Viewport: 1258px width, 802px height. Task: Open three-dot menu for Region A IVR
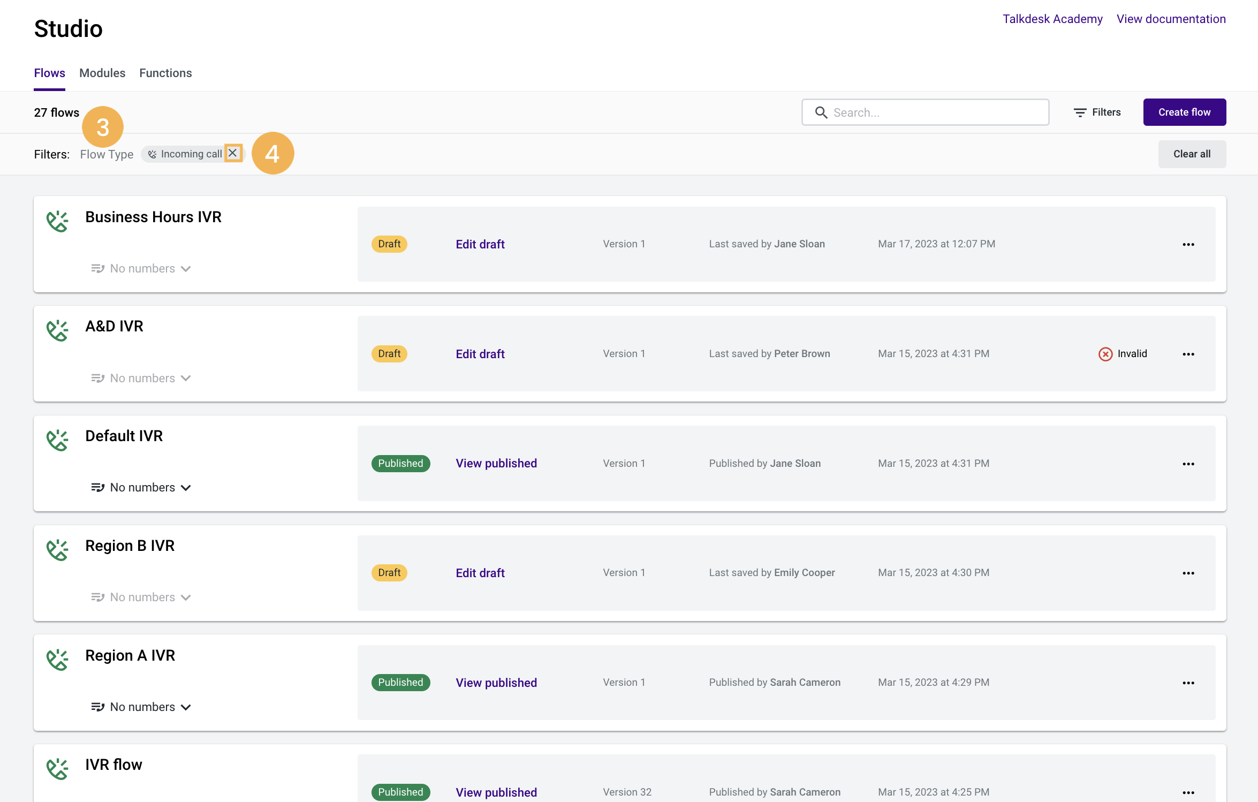1188,683
